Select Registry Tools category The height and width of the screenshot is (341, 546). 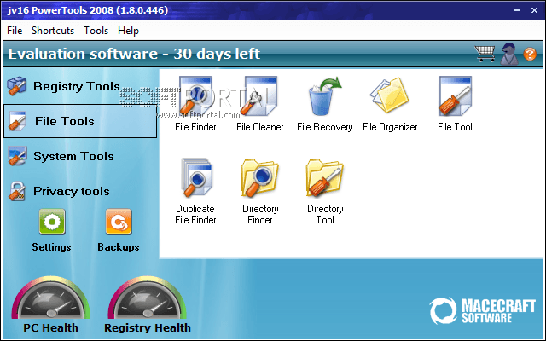[64, 86]
